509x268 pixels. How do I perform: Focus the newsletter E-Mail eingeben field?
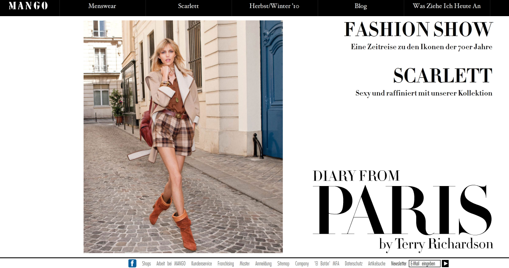point(425,264)
